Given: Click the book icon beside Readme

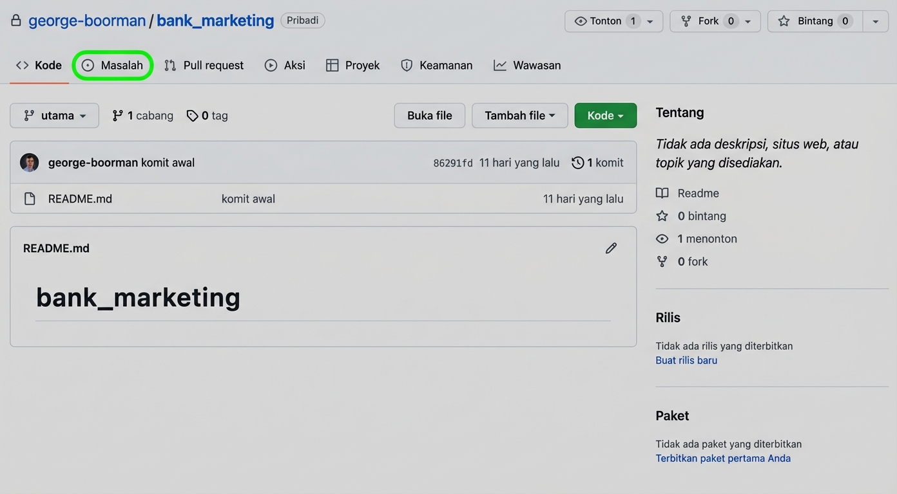Looking at the screenshot, I should [662, 193].
